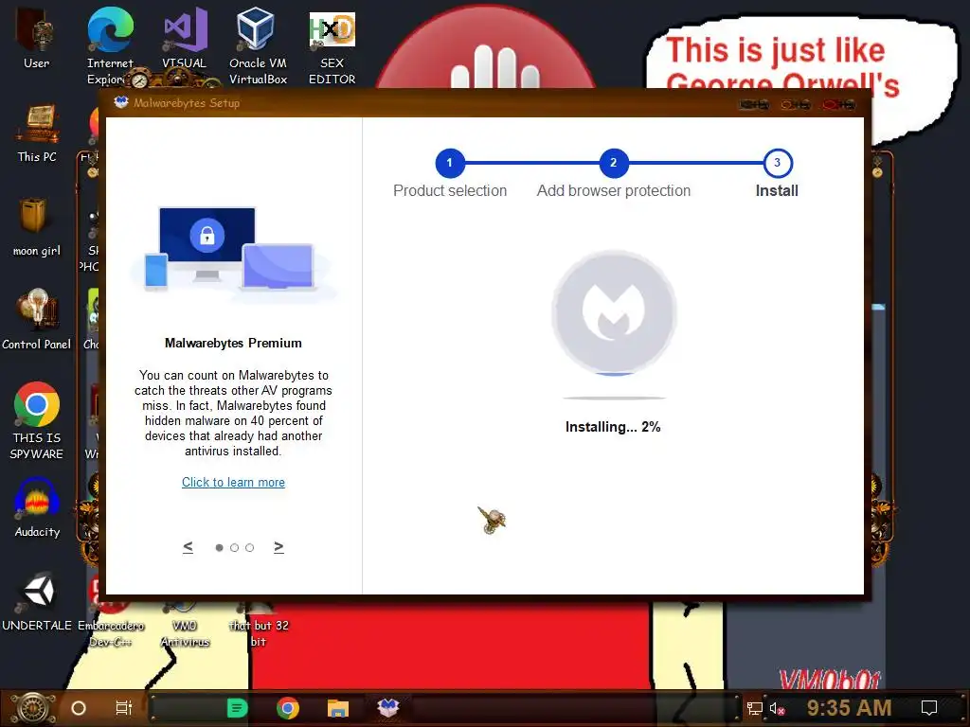Select the first carousel dot indicator
The width and height of the screenshot is (970, 727).
pos(219,548)
